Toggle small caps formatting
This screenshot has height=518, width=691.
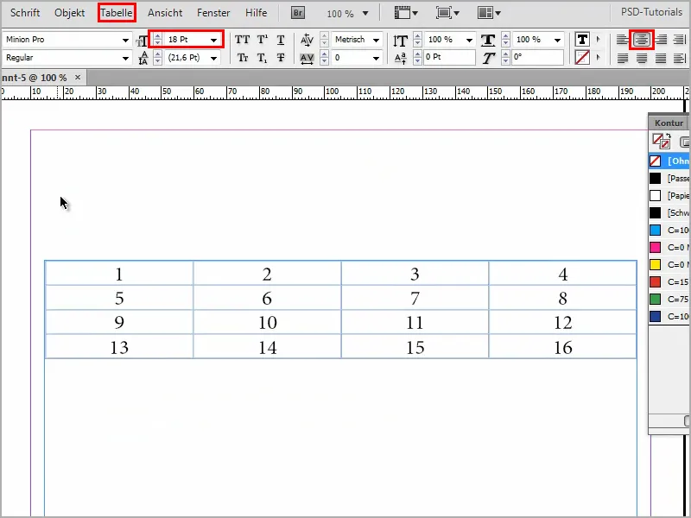[x=243, y=58]
